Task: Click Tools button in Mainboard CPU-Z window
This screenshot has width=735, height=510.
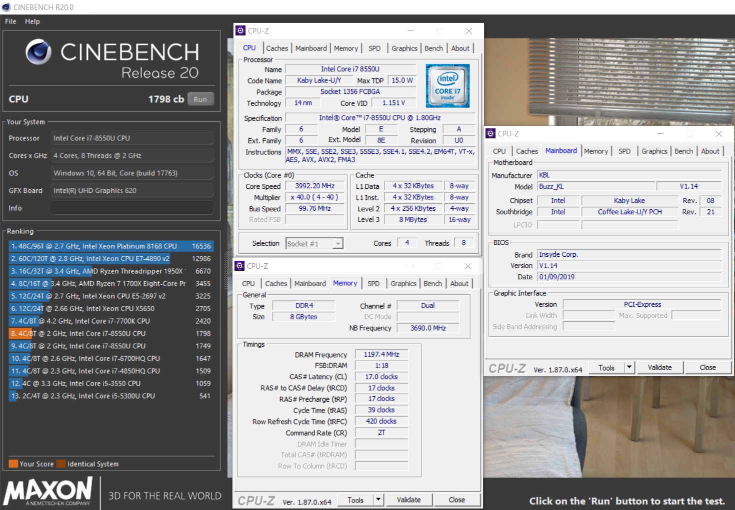Action: pos(606,368)
